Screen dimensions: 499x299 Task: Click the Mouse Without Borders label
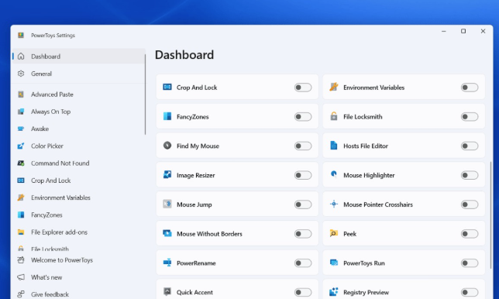pos(209,234)
